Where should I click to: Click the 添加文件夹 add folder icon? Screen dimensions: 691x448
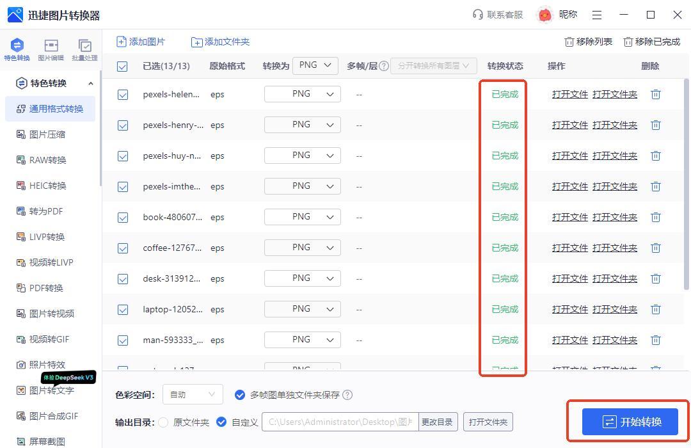pos(197,42)
